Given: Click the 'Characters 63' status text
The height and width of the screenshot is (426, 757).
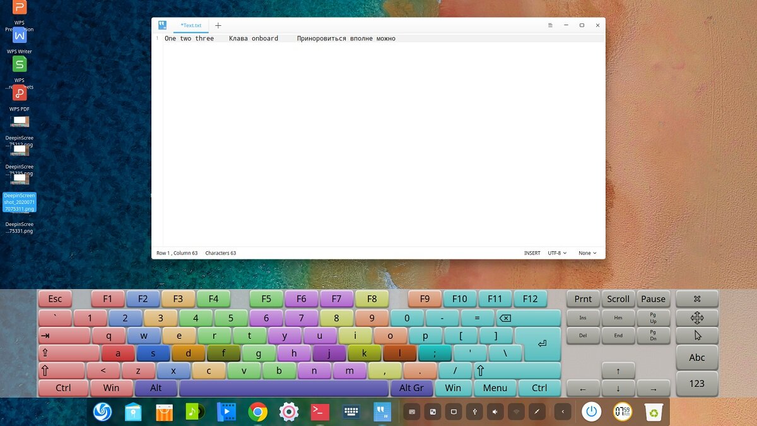Looking at the screenshot, I should (221, 253).
